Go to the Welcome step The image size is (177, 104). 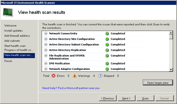click(11, 26)
